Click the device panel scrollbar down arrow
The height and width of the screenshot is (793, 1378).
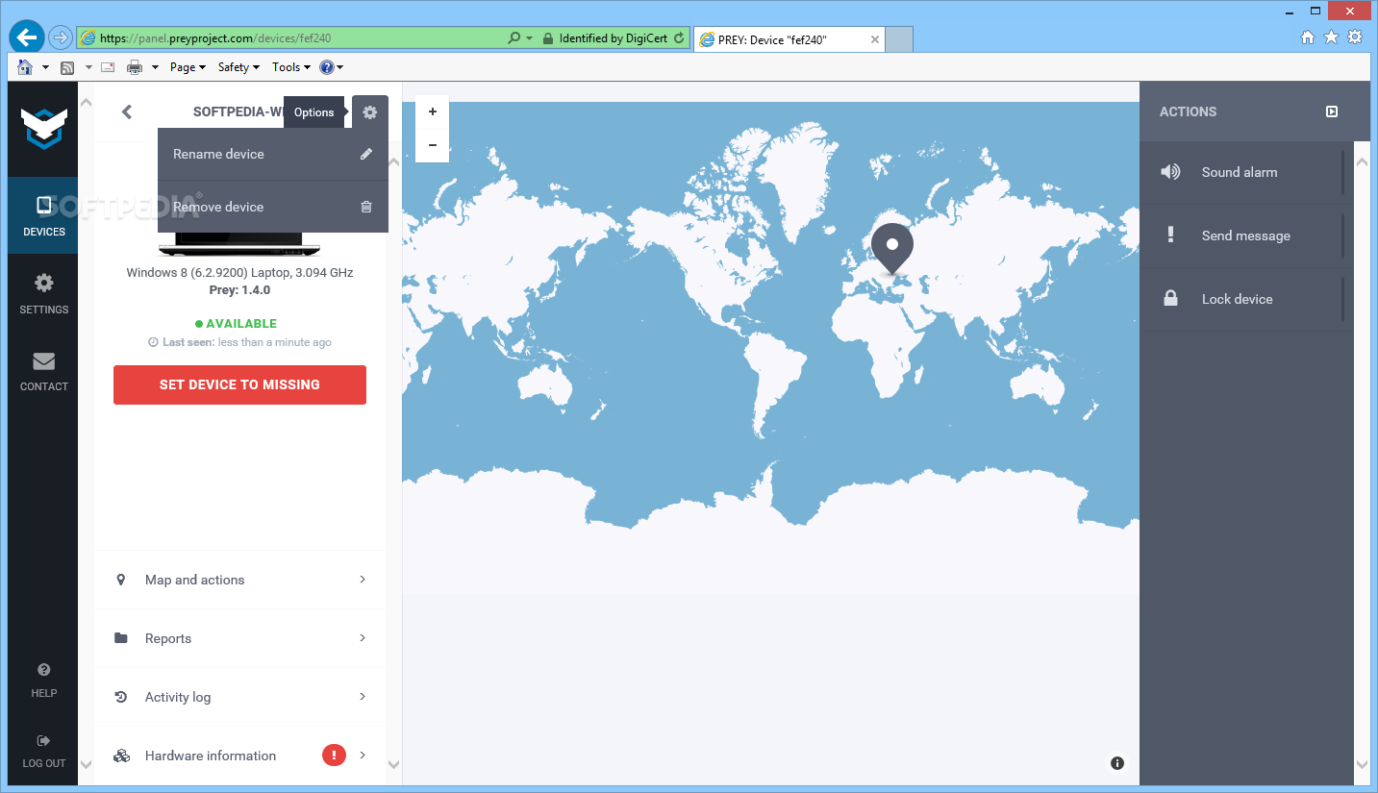(393, 764)
